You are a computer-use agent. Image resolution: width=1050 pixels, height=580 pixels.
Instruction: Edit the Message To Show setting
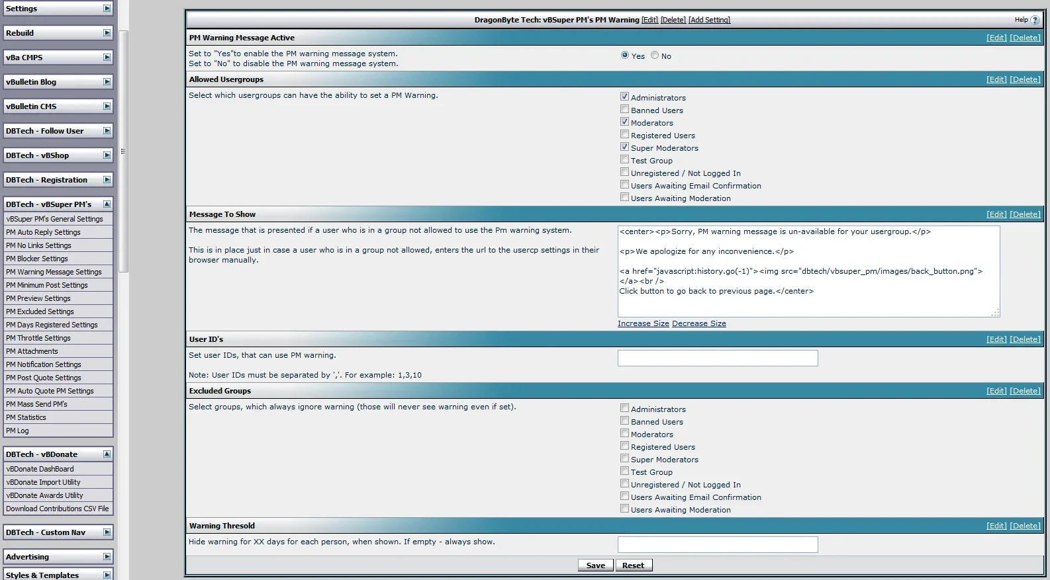click(x=996, y=214)
